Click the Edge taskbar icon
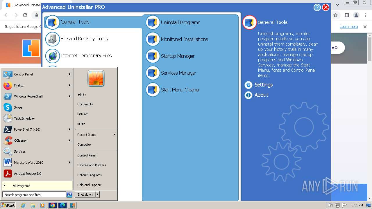 pos(62,205)
